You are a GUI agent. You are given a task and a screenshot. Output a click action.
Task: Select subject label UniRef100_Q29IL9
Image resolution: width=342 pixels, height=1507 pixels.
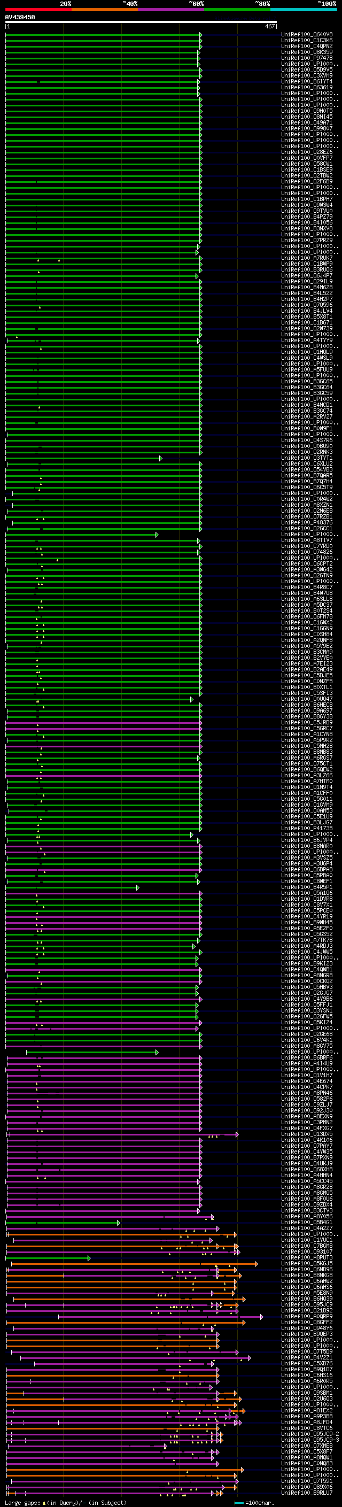307,281
